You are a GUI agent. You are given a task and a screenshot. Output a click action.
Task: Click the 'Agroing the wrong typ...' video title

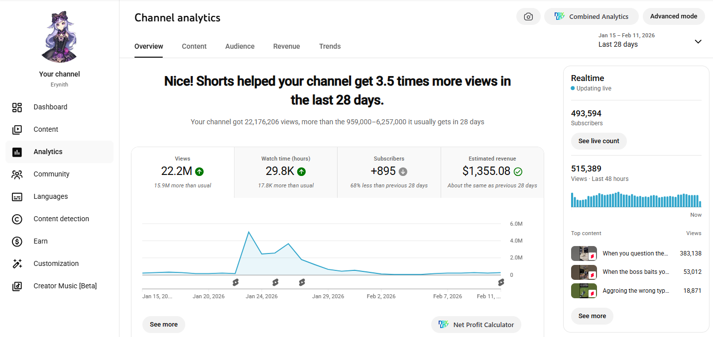pyautogui.click(x=636, y=291)
